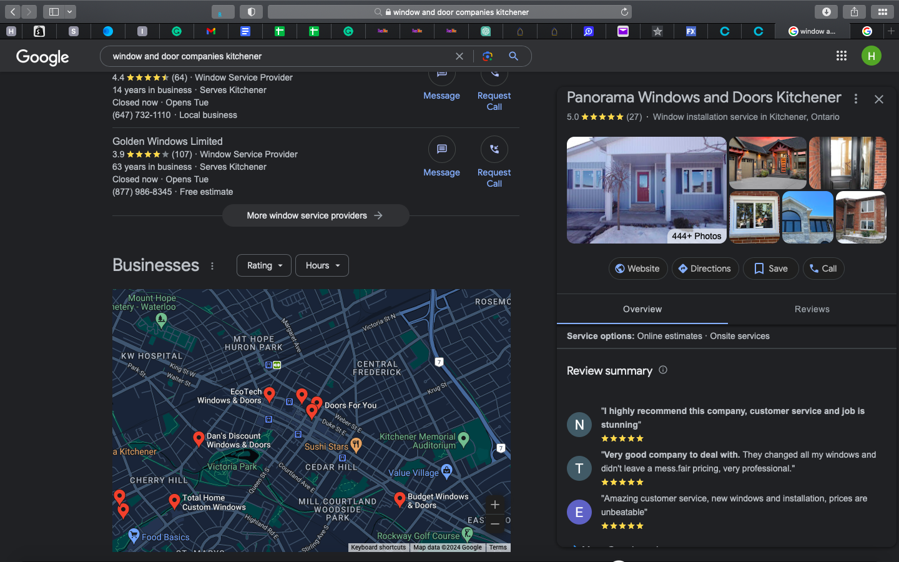
Task: Close the Panorama Windows panel
Action: [x=879, y=99]
